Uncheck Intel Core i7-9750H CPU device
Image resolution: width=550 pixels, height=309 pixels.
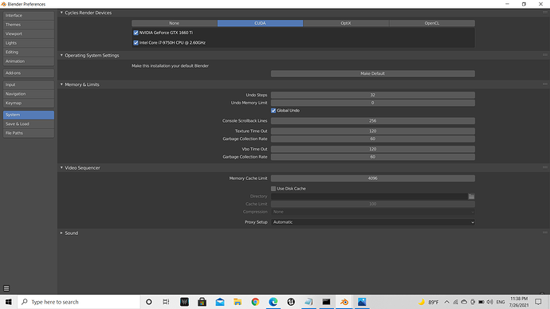click(136, 43)
